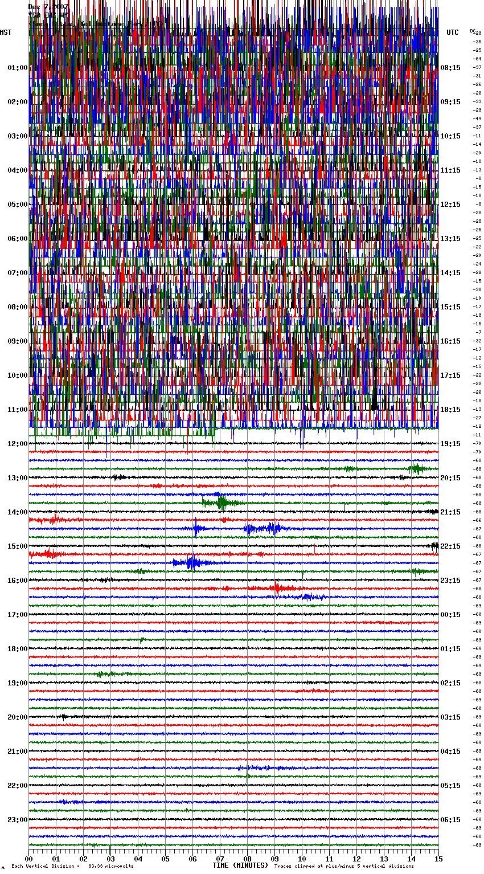Click the 06:15 UTC time label
This screenshot has height=874, width=484.
tap(450, 820)
